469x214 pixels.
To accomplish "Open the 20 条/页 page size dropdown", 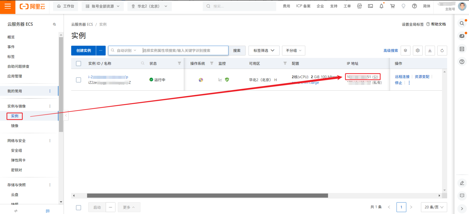I will (434, 207).
